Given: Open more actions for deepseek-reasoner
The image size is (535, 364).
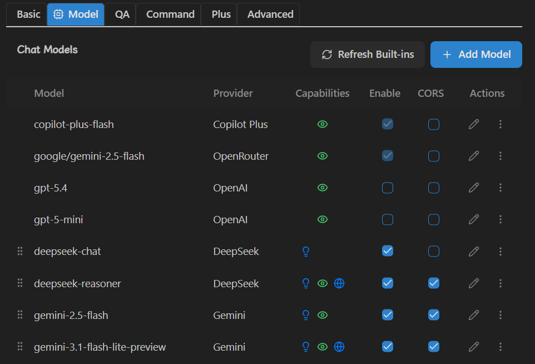Looking at the screenshot, I should (500, 283).
